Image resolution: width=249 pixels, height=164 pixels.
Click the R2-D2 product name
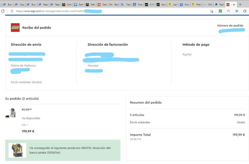(27, 110)
